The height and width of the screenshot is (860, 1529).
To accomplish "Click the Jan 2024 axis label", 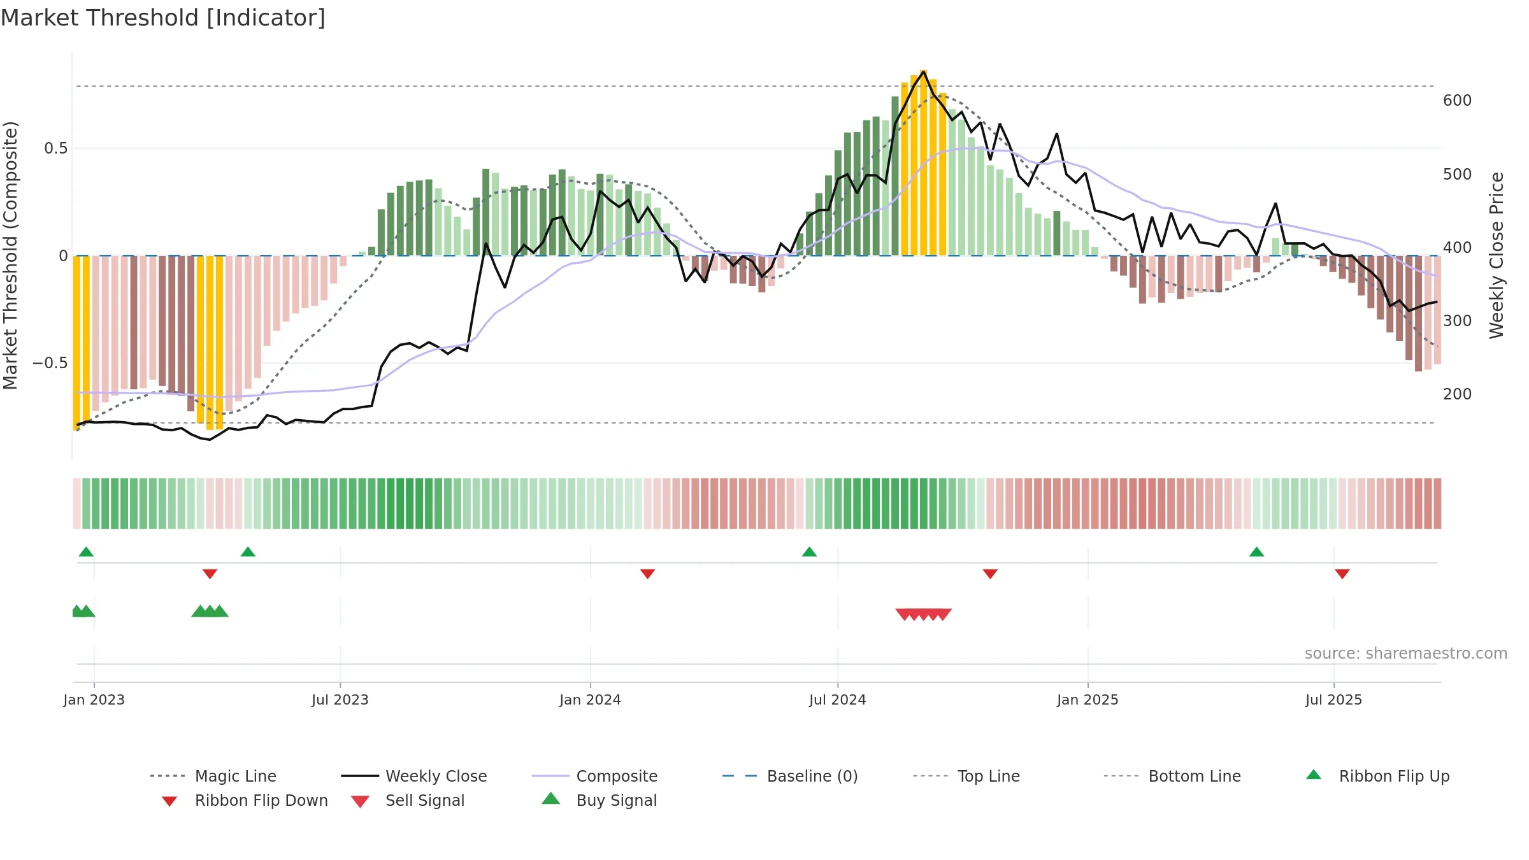I will (590, 699).
